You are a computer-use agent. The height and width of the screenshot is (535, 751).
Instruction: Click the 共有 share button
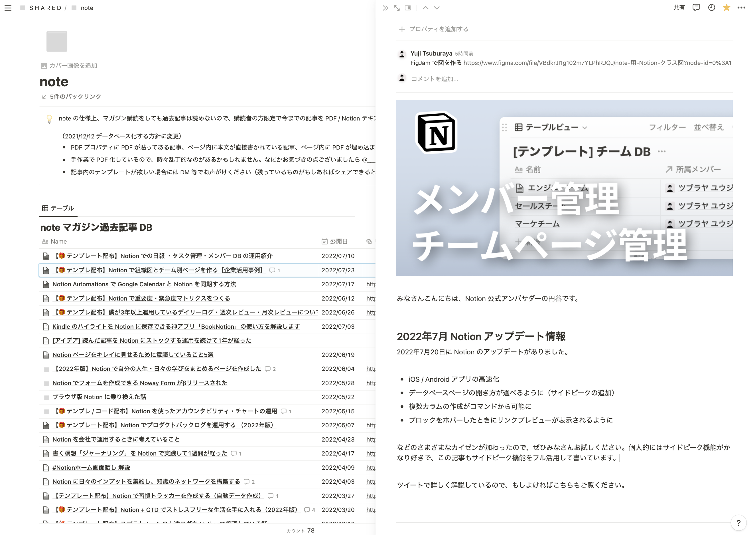pos(679,8)
